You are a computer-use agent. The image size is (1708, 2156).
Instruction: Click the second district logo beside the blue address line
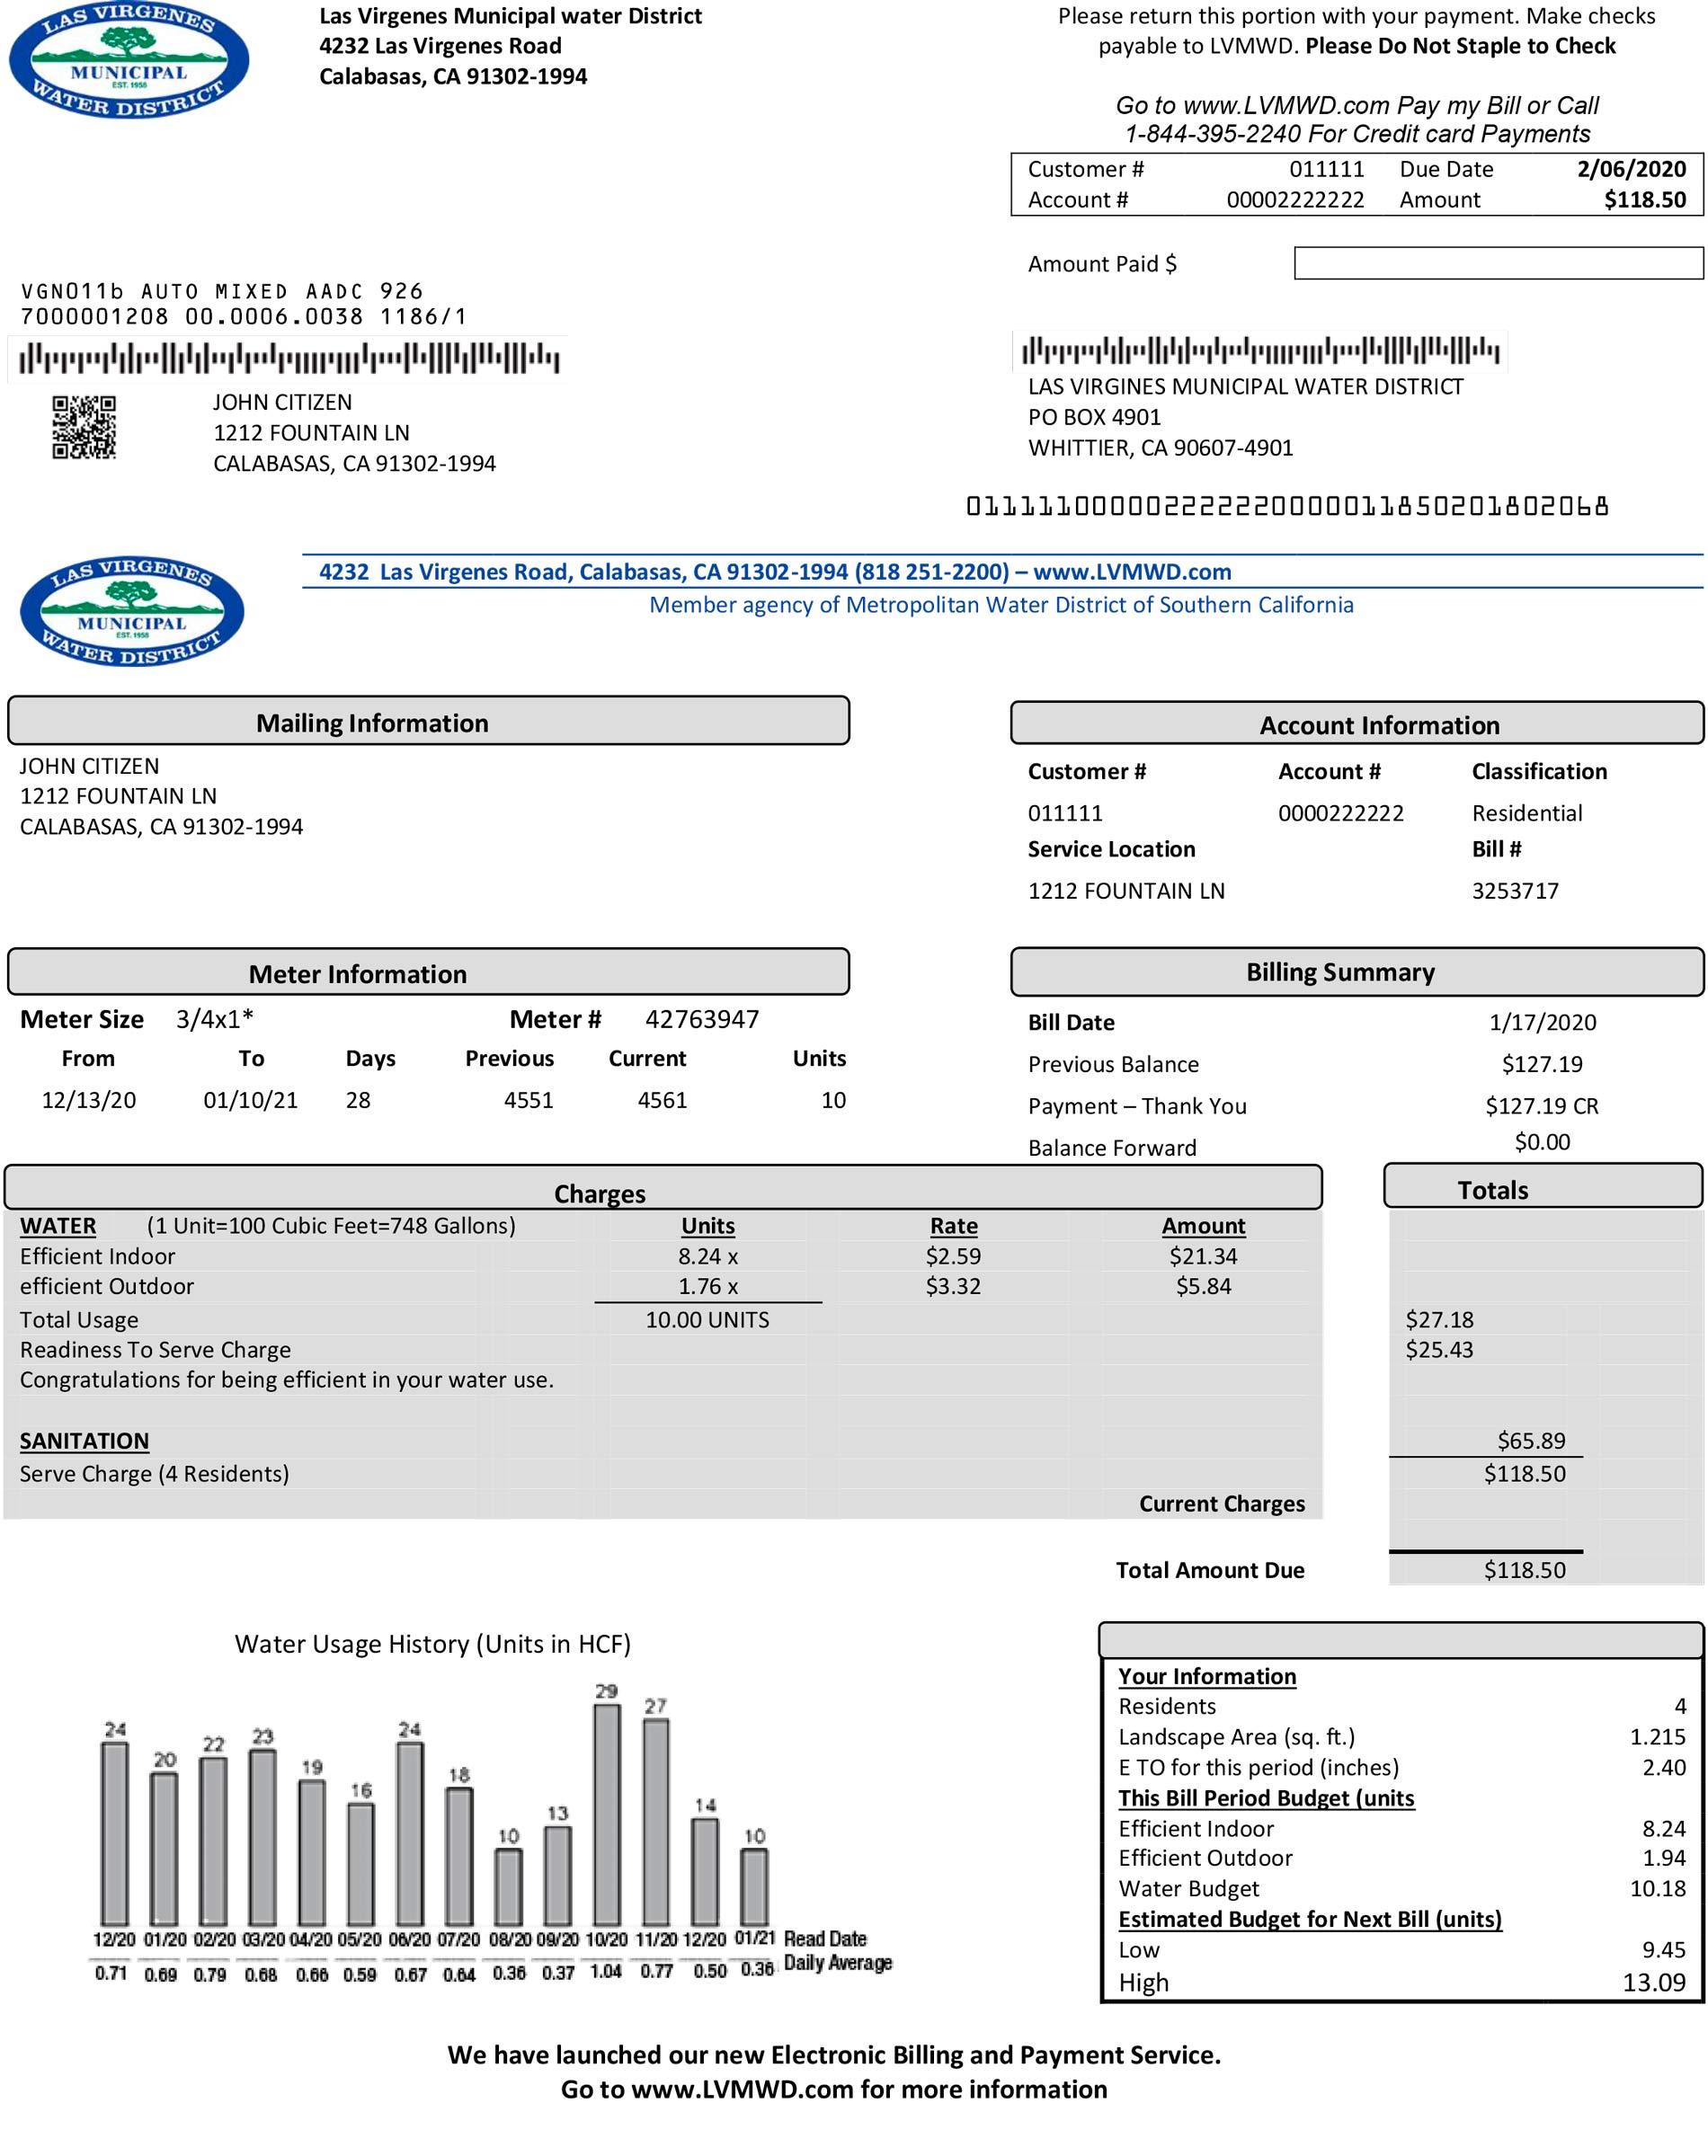click(x=132, y=611)
